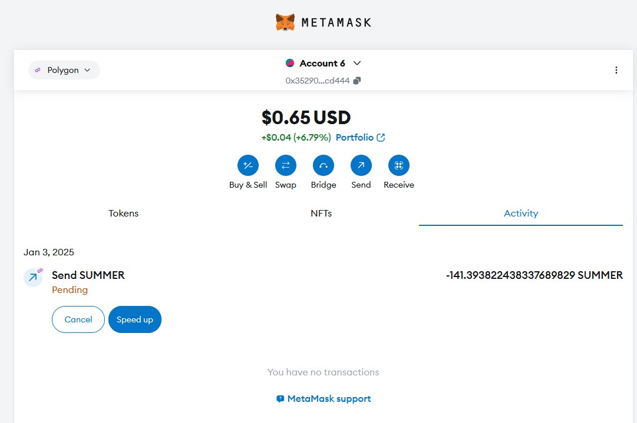Image resolution: width=637 pixels, height=423 pixels.
Task: Click the MetaMask fox logo
Action: coord(285,22)
